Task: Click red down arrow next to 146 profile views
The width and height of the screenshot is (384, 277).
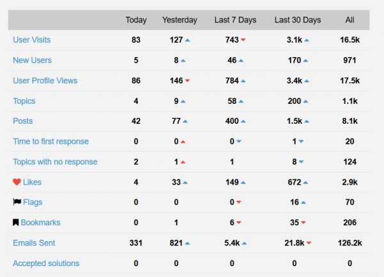Action: pyautogui.click(x=188, y=81)
